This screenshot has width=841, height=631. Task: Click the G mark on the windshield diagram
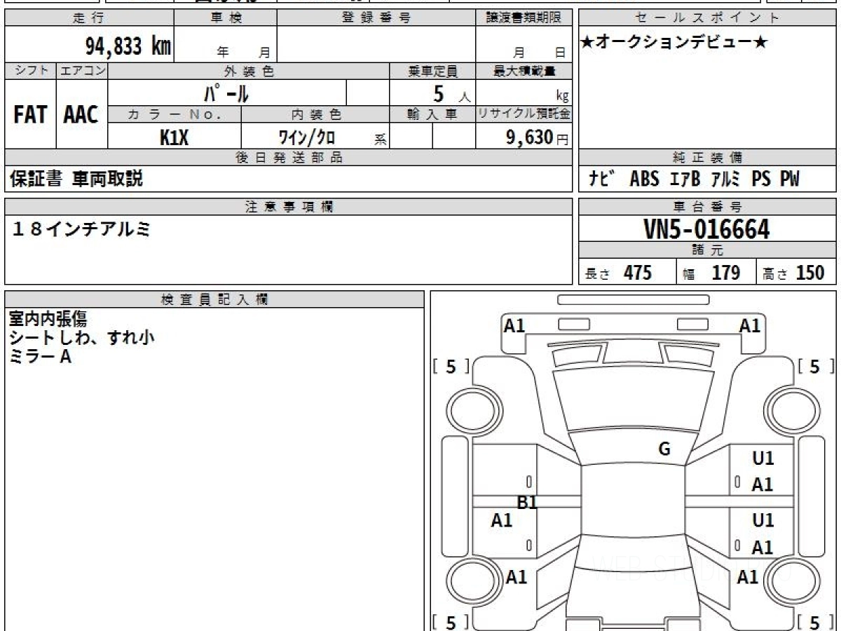click(x=664, y=449)
